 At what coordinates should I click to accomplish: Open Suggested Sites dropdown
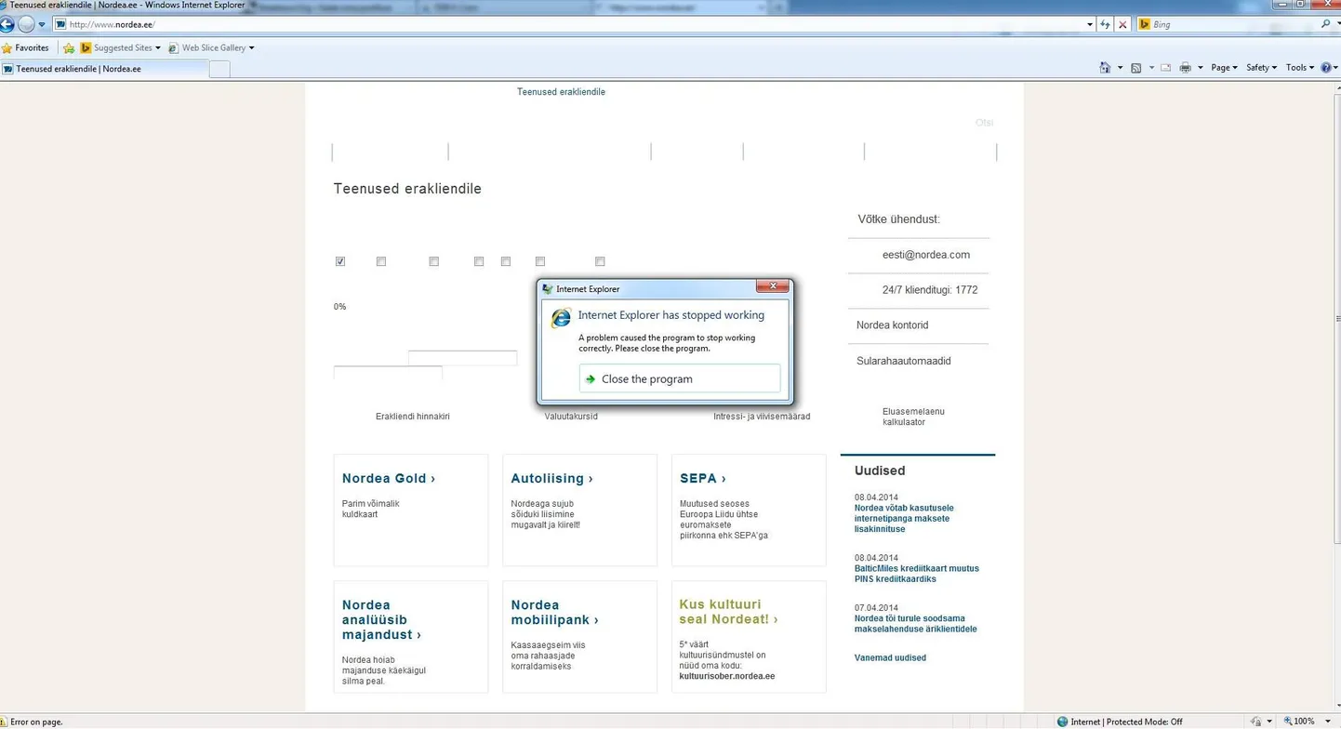pyautogui.click(x=120, y=47)
